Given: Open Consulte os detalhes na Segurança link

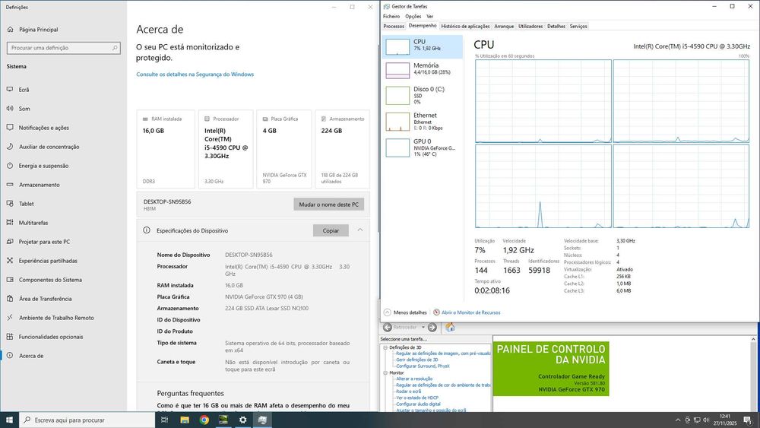Looking at the screenshot, I should click(x=195, y=75).
